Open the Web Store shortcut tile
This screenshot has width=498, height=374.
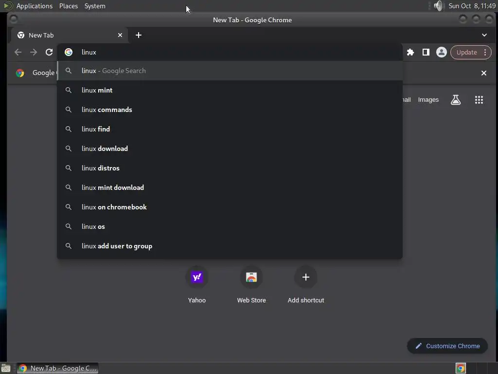251,284
